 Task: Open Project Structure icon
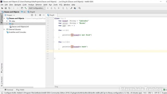pyautogui.click(x=75, y=8)
